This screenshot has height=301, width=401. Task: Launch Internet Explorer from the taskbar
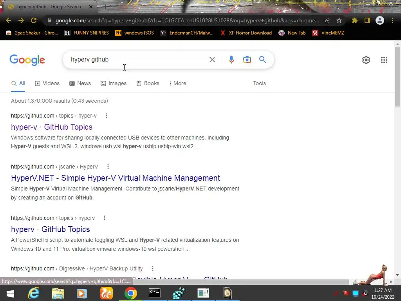point(34,294)
